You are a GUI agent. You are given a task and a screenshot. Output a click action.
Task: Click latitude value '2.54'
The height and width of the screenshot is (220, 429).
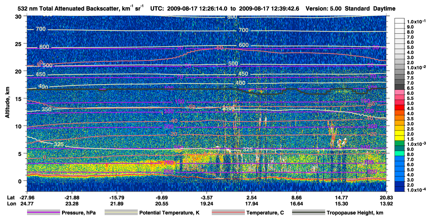[x=251, y=198]
